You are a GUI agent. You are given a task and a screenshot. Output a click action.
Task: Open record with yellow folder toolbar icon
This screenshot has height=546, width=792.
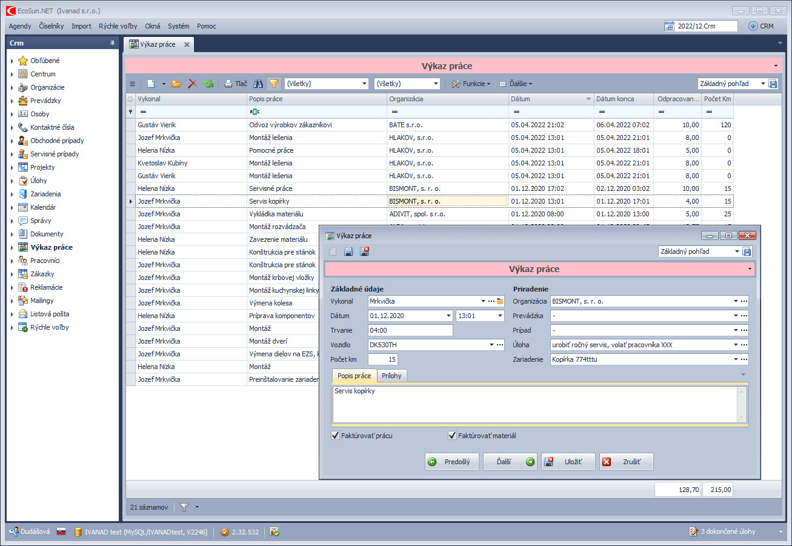click(177, 84)
